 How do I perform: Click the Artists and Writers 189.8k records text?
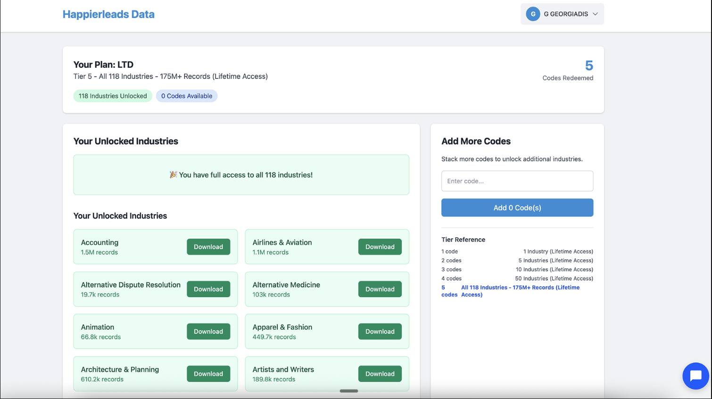click(283, 374)
